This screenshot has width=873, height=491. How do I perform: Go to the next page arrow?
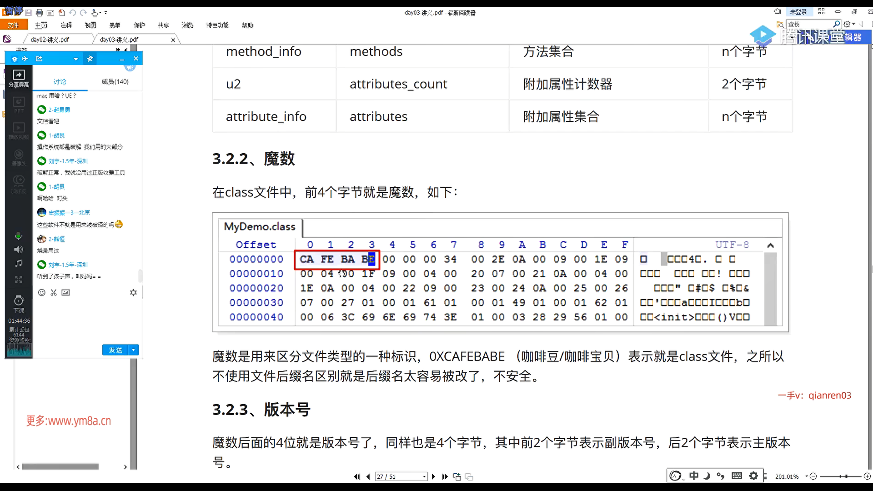pyautogui.click(x=433, y=477)
